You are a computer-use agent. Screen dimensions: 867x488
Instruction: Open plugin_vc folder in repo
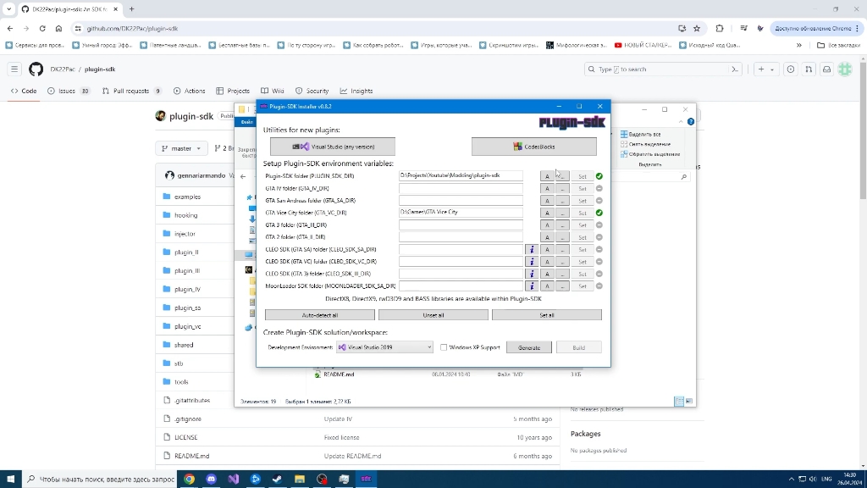[187, 326]
